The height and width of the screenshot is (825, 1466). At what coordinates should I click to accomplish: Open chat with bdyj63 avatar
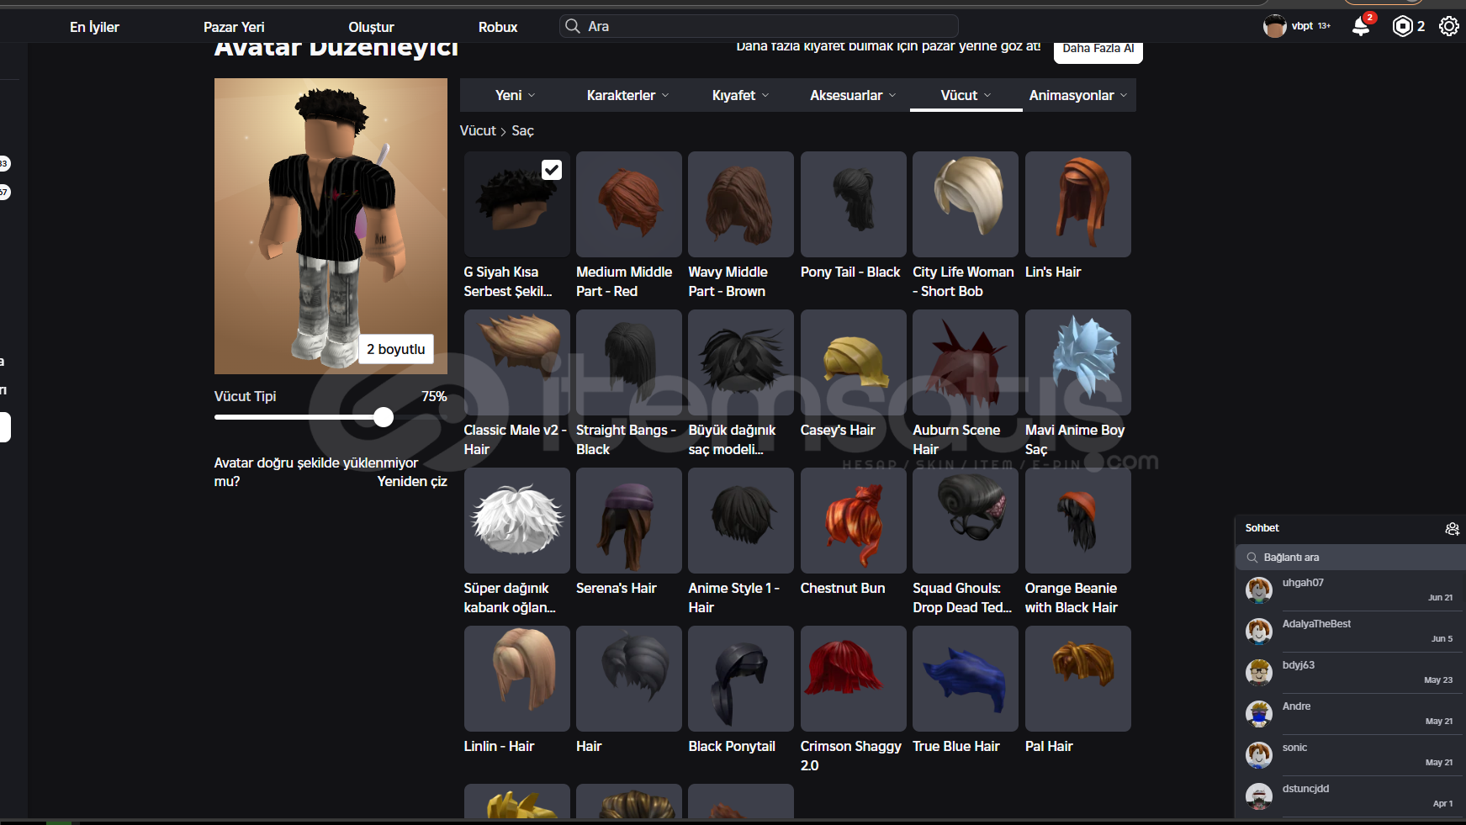tap(1259, 672)
